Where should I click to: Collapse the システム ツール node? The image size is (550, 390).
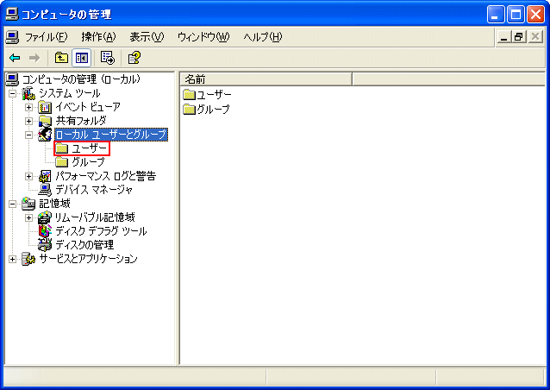pos(13,93)
